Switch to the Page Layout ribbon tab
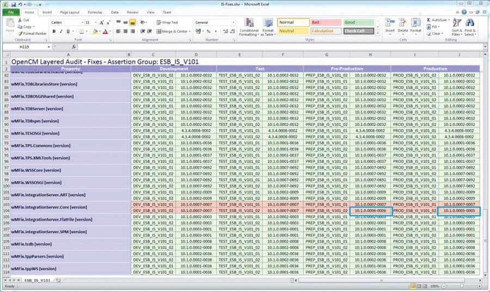 (x=70, y=12)
